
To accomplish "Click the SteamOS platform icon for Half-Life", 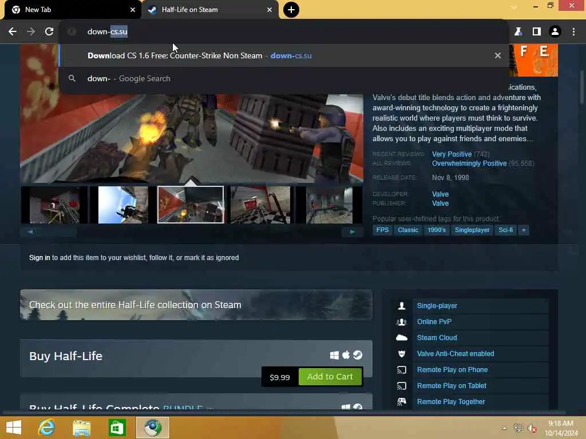I will click(x=358, y=355).
